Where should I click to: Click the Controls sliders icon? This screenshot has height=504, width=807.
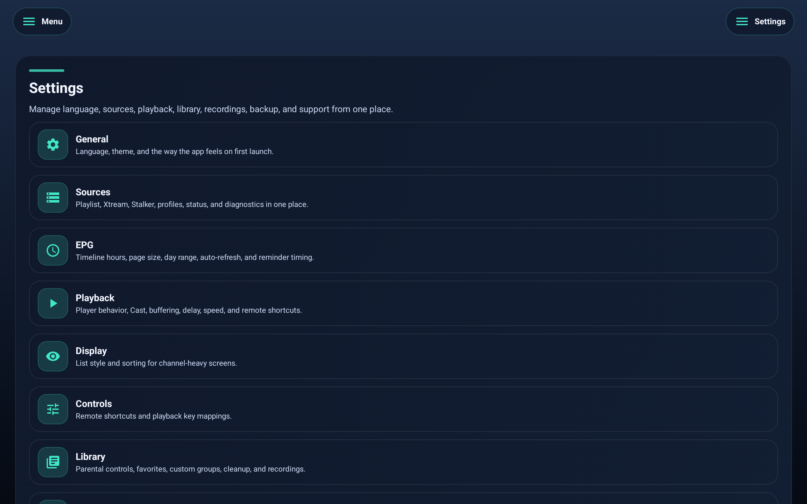tap(53, 409)
